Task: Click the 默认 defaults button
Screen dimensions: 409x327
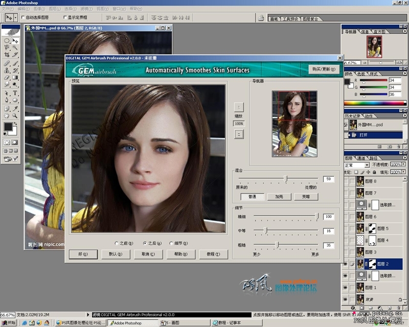Action: click(x=116, y=254)
